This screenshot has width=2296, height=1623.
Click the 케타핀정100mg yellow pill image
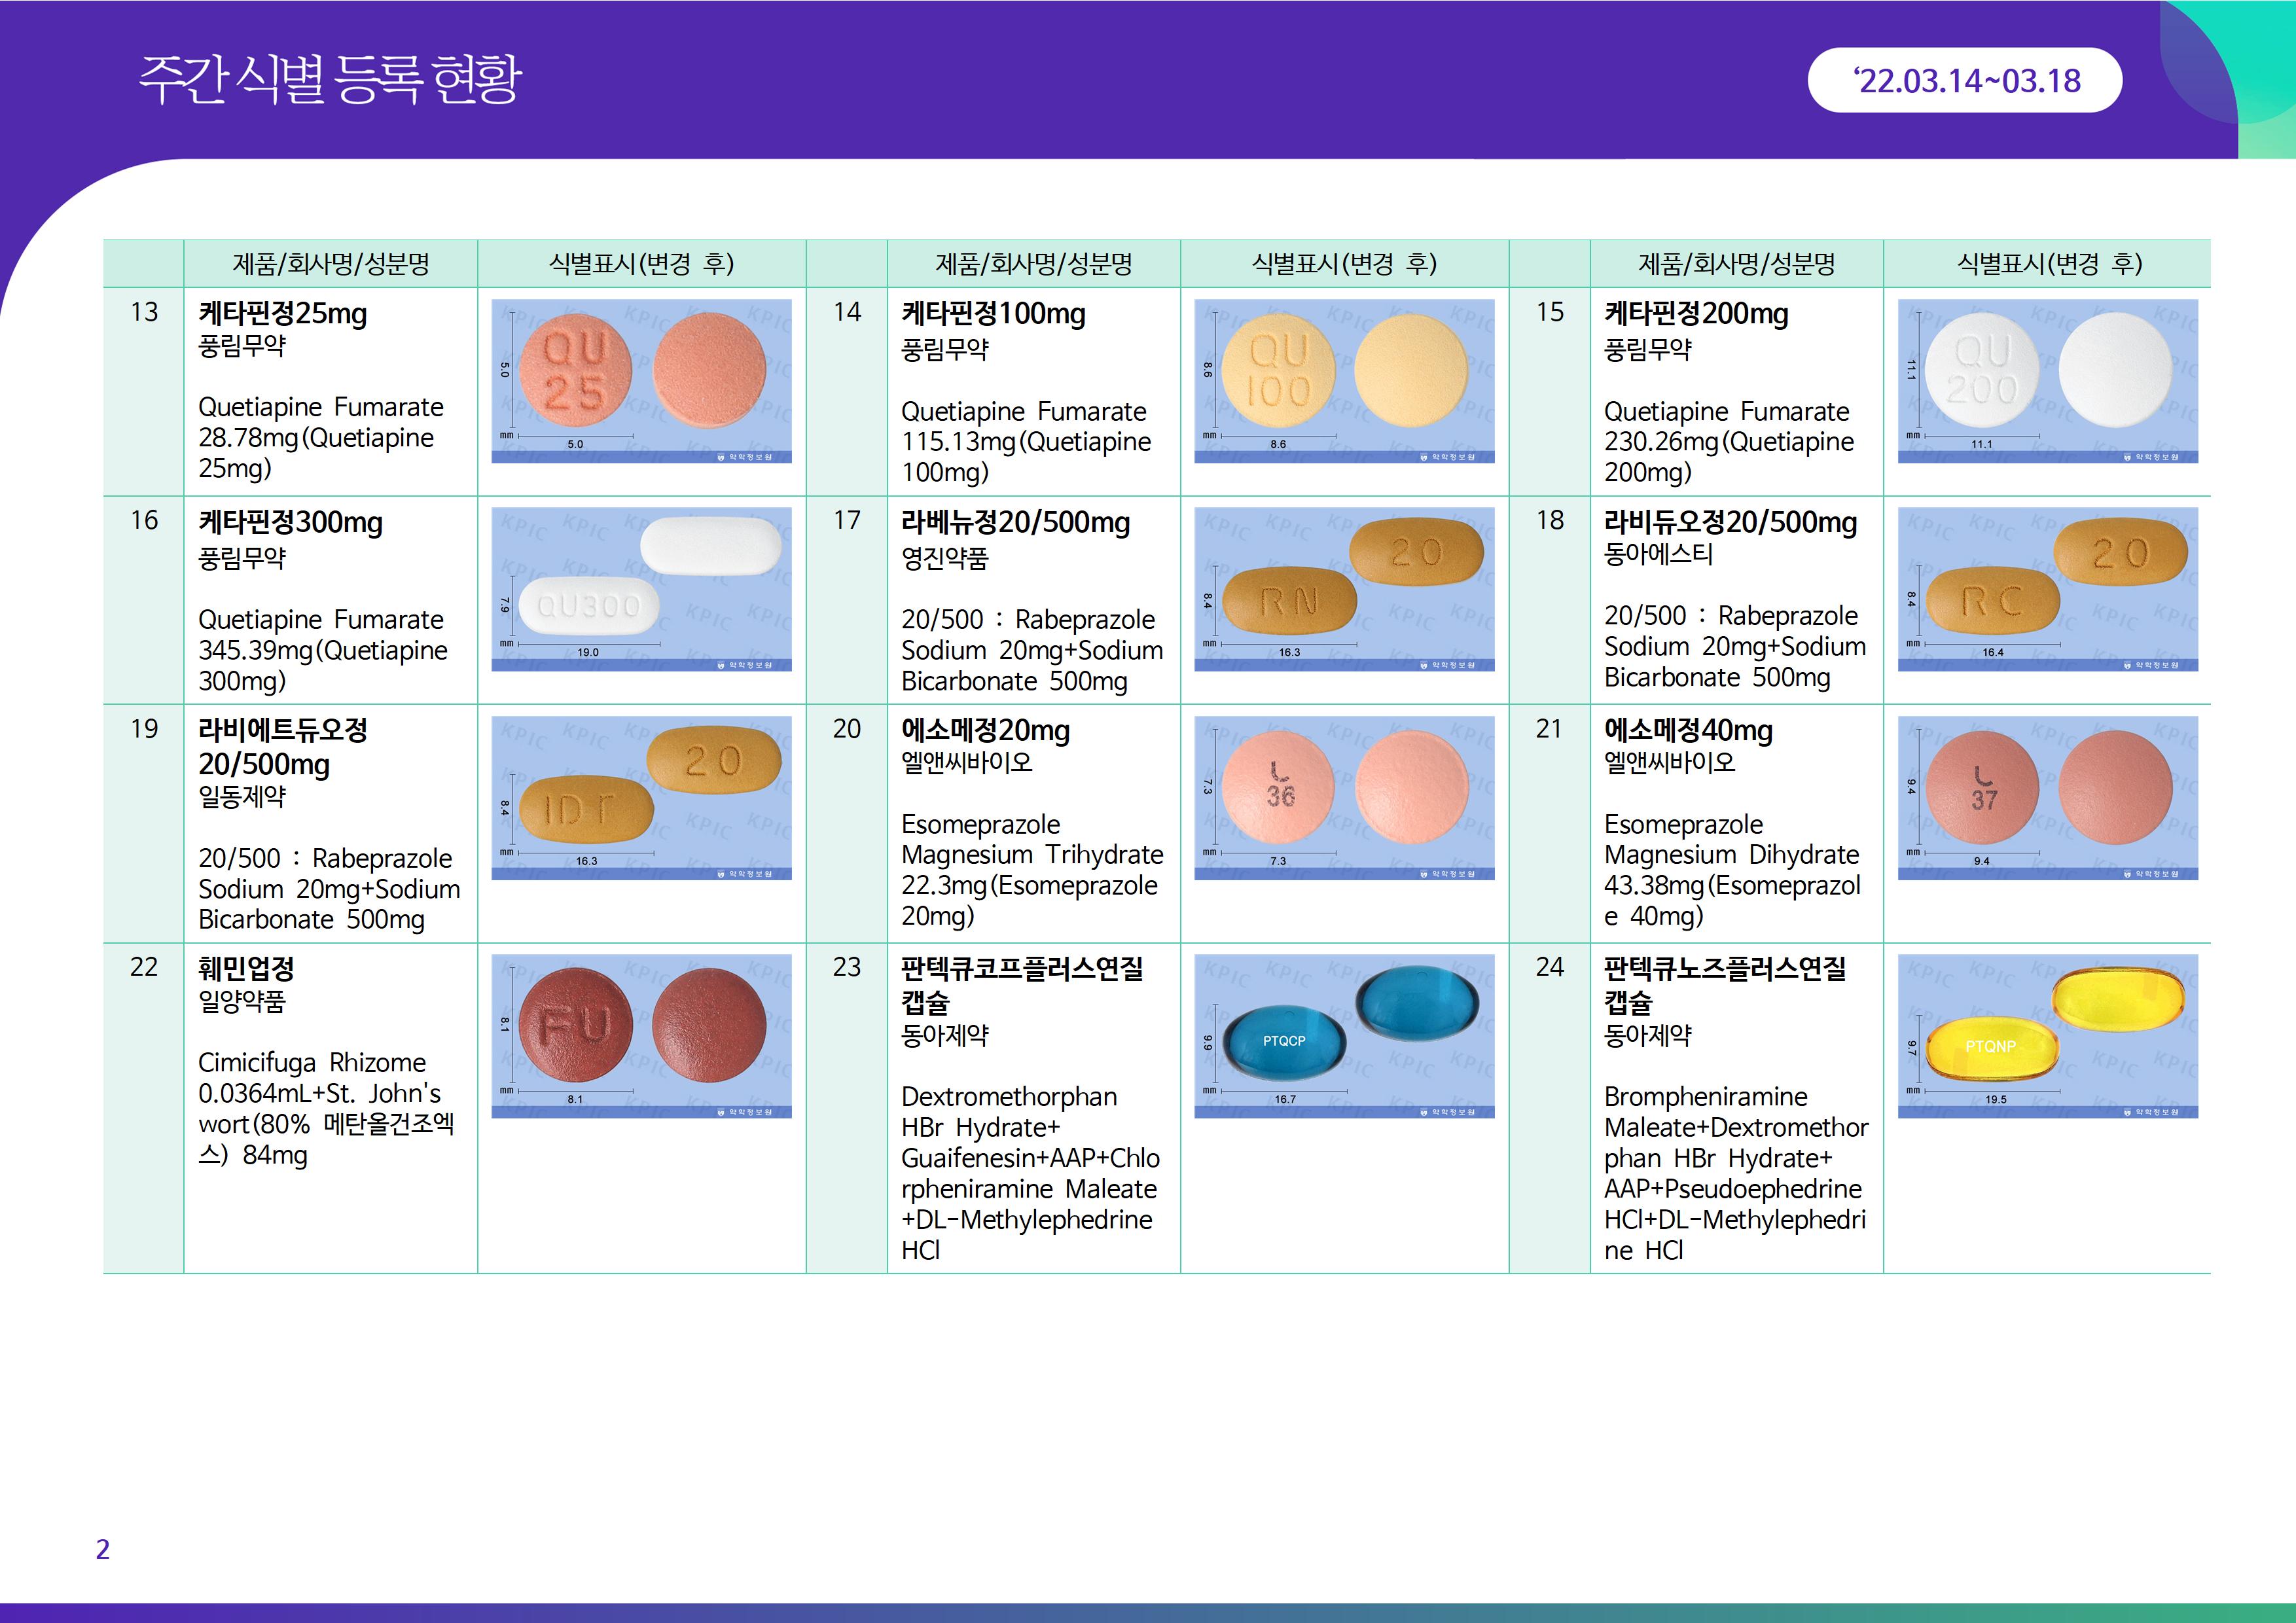point(1343,380)
